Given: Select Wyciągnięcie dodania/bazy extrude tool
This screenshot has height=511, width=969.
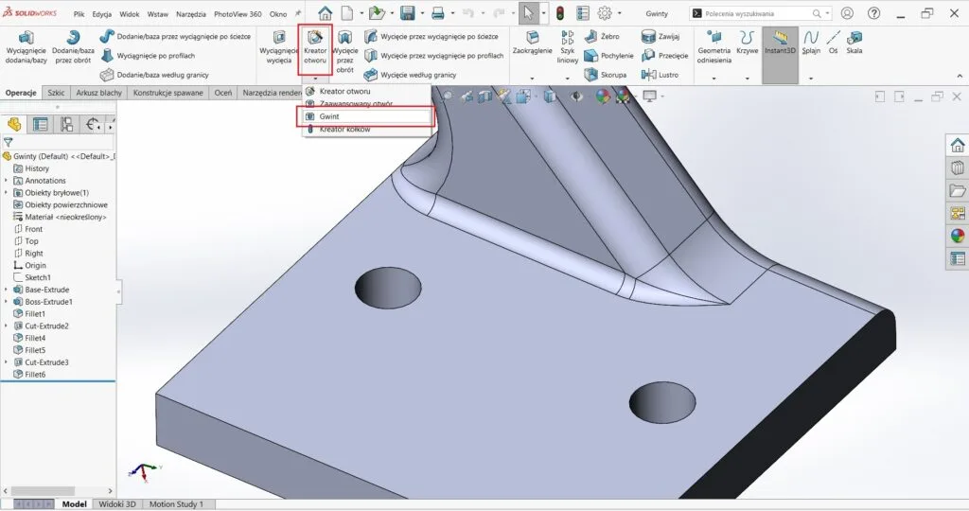Looking at the screenshot, I should click(26, 47).
